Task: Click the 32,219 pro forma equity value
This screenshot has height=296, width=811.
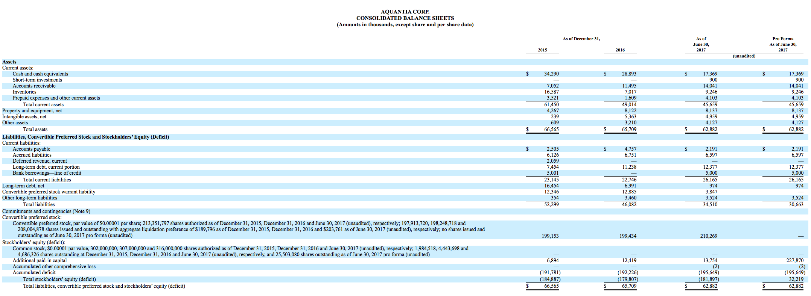Action: click(796, 279)
